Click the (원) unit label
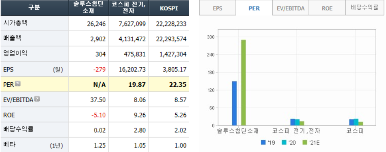The image size is (386, 152). (x=58, y=70)
